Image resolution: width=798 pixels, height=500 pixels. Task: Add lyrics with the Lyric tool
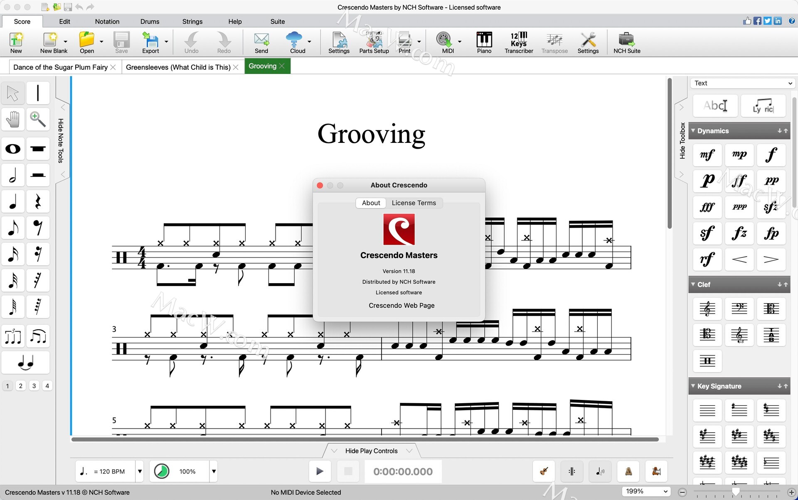click(764, 106)
